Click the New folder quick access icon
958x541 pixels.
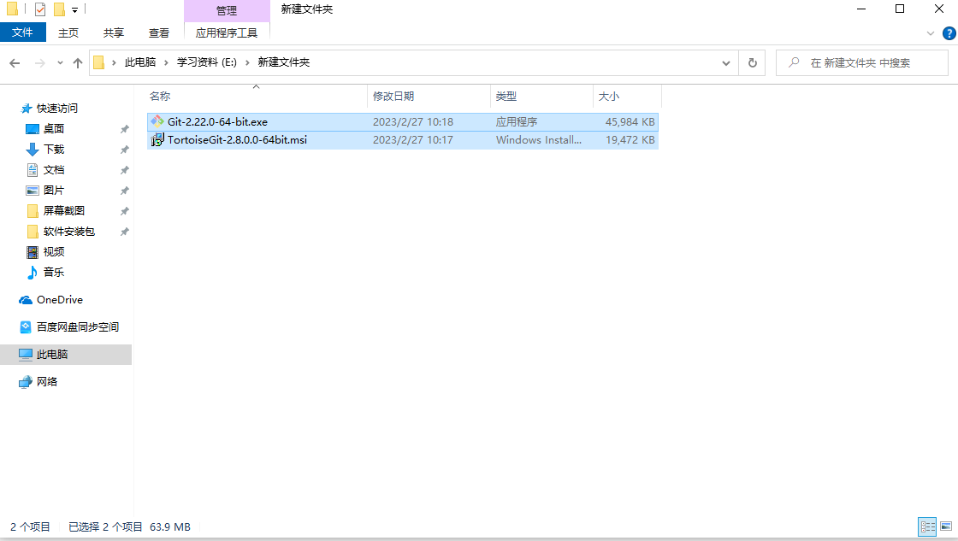coord(59,9)
